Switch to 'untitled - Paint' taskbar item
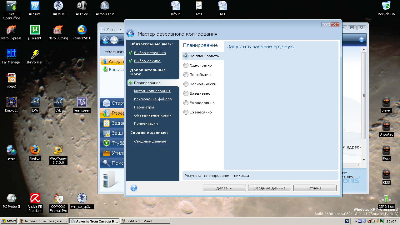The height and width of the screenshot is (225, 400). [145, 221]
